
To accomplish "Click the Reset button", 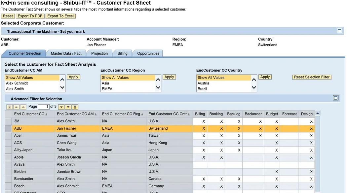I will pyautogui.click(x=8, y=16).
